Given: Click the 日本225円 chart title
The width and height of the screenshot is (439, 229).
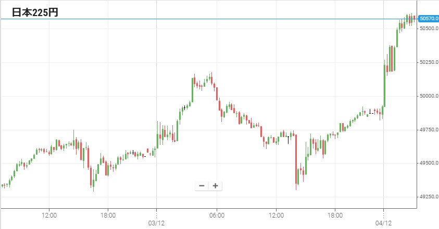Looking at the screenshot, I should [35, 14].
